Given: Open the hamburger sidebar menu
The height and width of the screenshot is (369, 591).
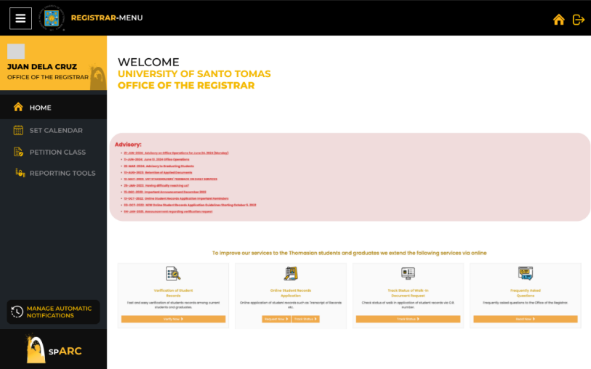Looking at the screenshot, I should click(x=20, y=18).
